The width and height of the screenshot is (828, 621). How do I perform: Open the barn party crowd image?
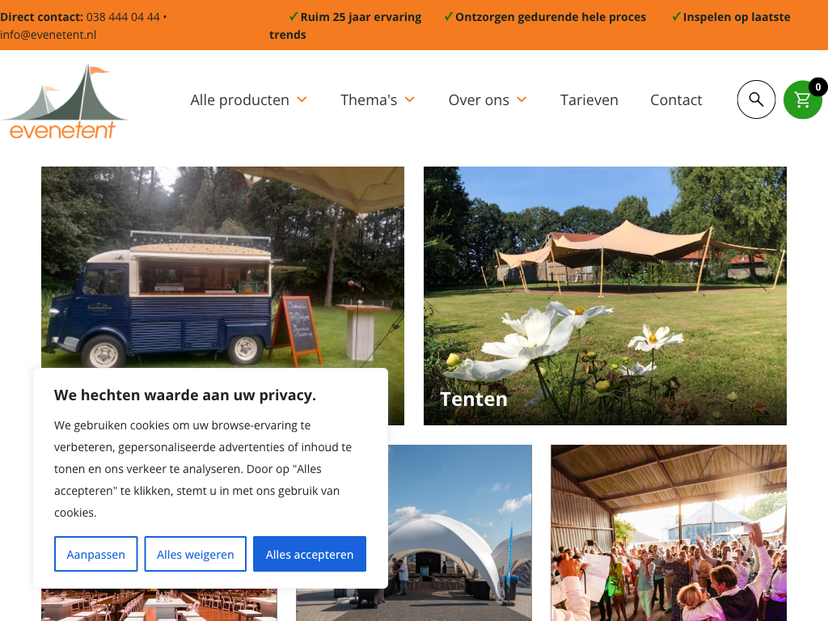pos(669,533)
